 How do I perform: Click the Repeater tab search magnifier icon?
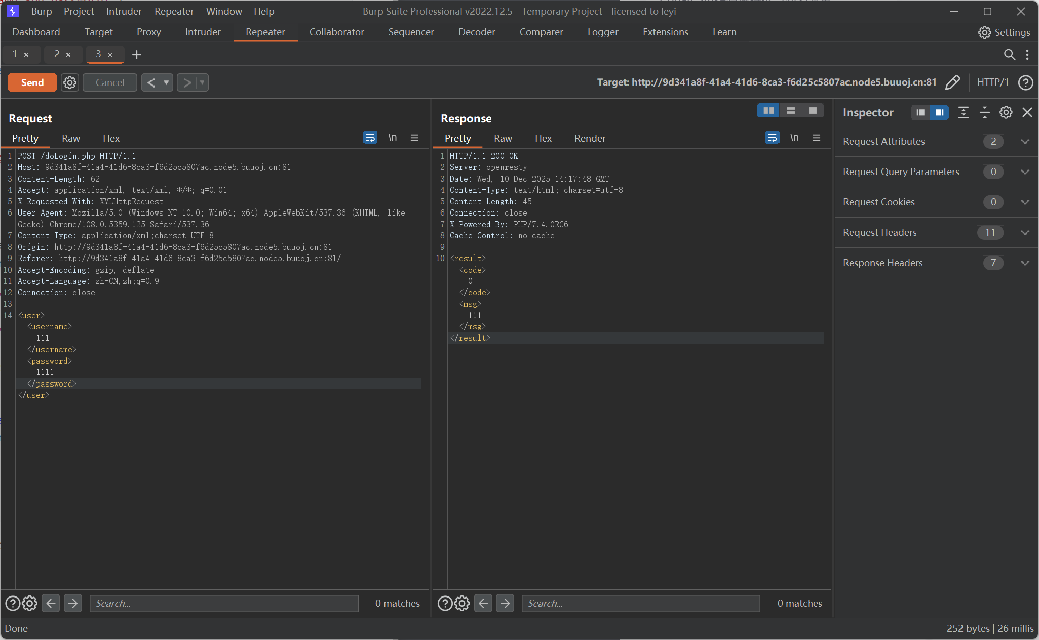pyautogui.click(x=1009, y=55)
